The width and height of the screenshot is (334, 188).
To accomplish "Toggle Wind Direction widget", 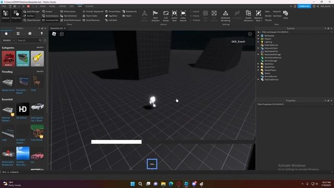I will point(156,16).
